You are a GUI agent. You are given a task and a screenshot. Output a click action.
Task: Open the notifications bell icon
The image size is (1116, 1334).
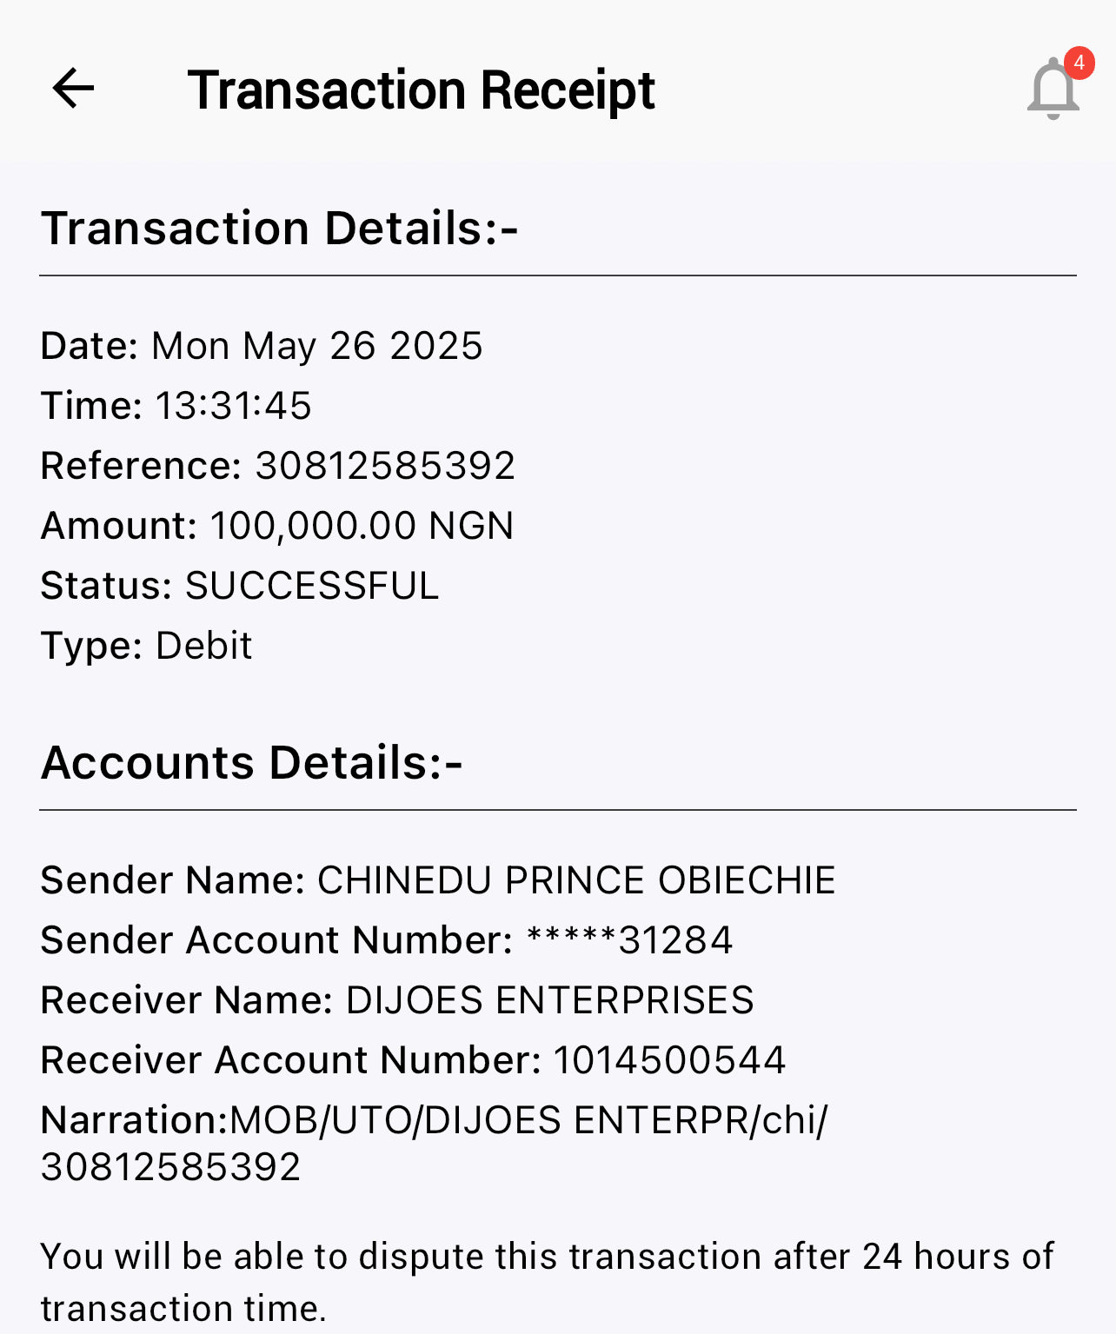(x=1052, y=90)
